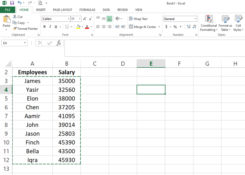Increase font size with the larger A
This screenshot has height=175, width=245.
(85, 19)
